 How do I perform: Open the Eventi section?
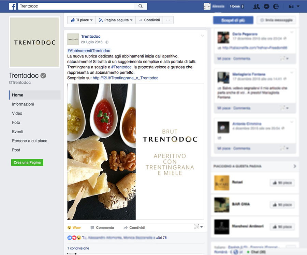[x=18, y=132]
